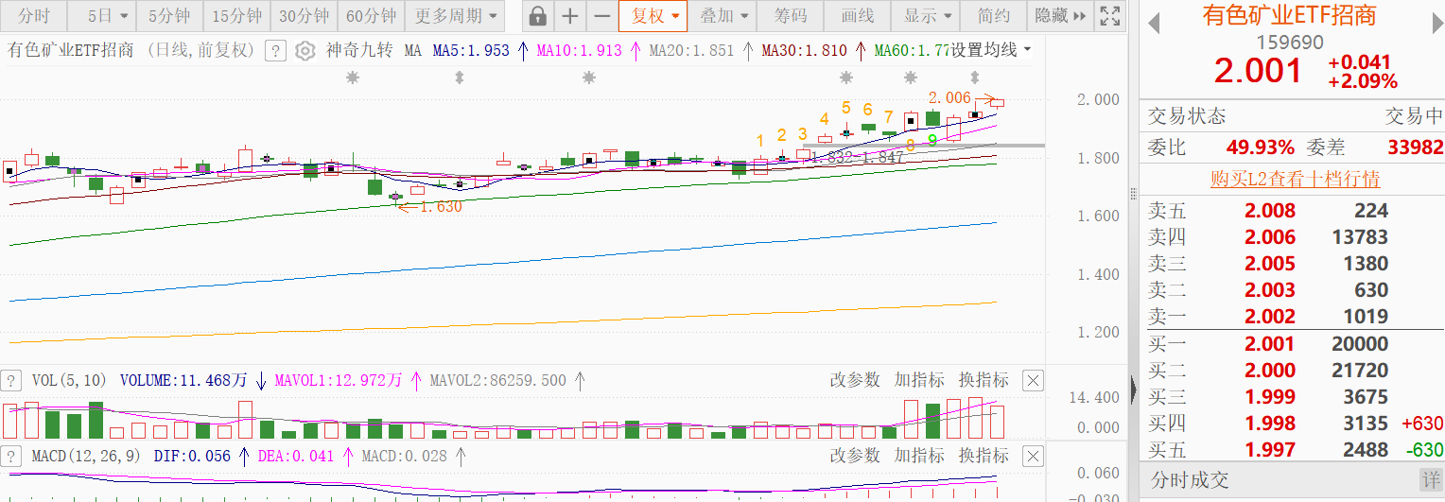
Task: Go to the previous stock with left arrow
Action: click(1153, 24)
